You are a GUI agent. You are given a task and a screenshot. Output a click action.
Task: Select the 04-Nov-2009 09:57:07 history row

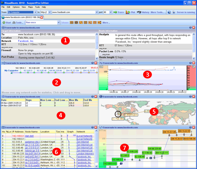pyautogui.click(x=49, y=105)
